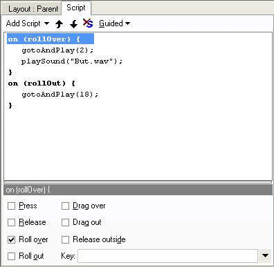Expand the Key combo box arrow

click(265, 256)
